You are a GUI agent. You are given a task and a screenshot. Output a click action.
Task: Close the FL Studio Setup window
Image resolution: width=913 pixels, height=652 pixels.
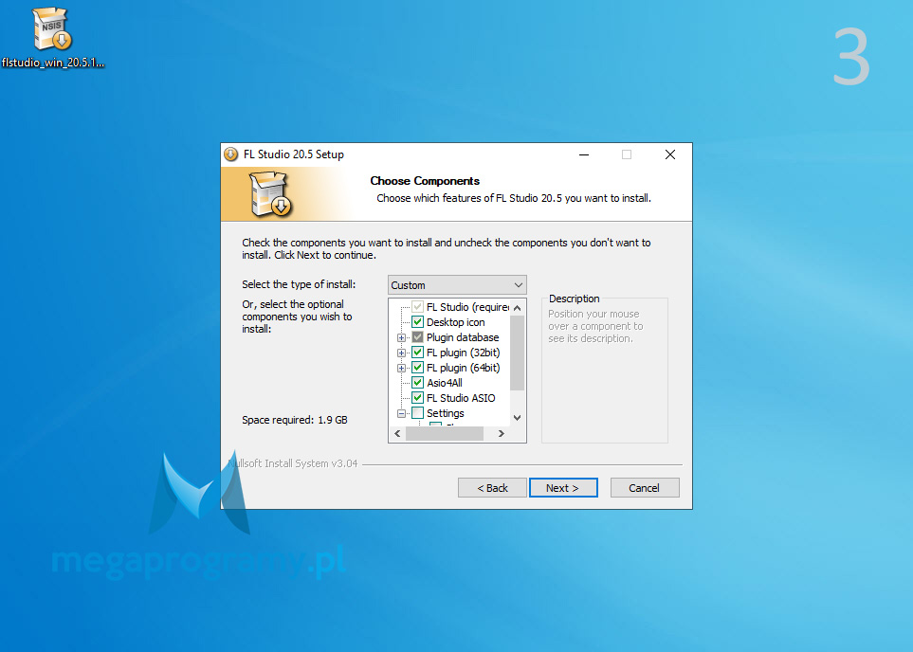coord(670,154)
